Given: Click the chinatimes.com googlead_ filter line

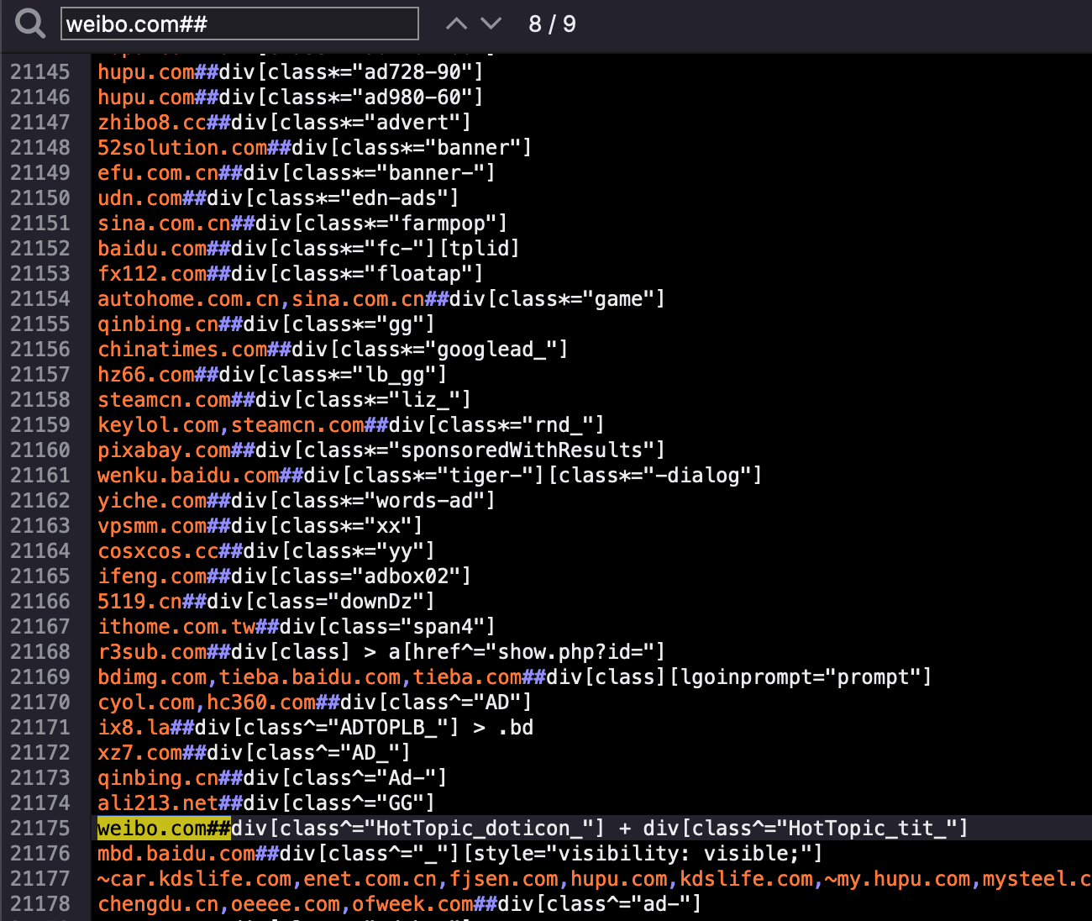Looking at the screenshot, I should [x=333, y=349].
